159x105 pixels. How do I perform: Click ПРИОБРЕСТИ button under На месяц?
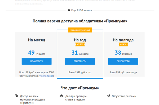37,61
